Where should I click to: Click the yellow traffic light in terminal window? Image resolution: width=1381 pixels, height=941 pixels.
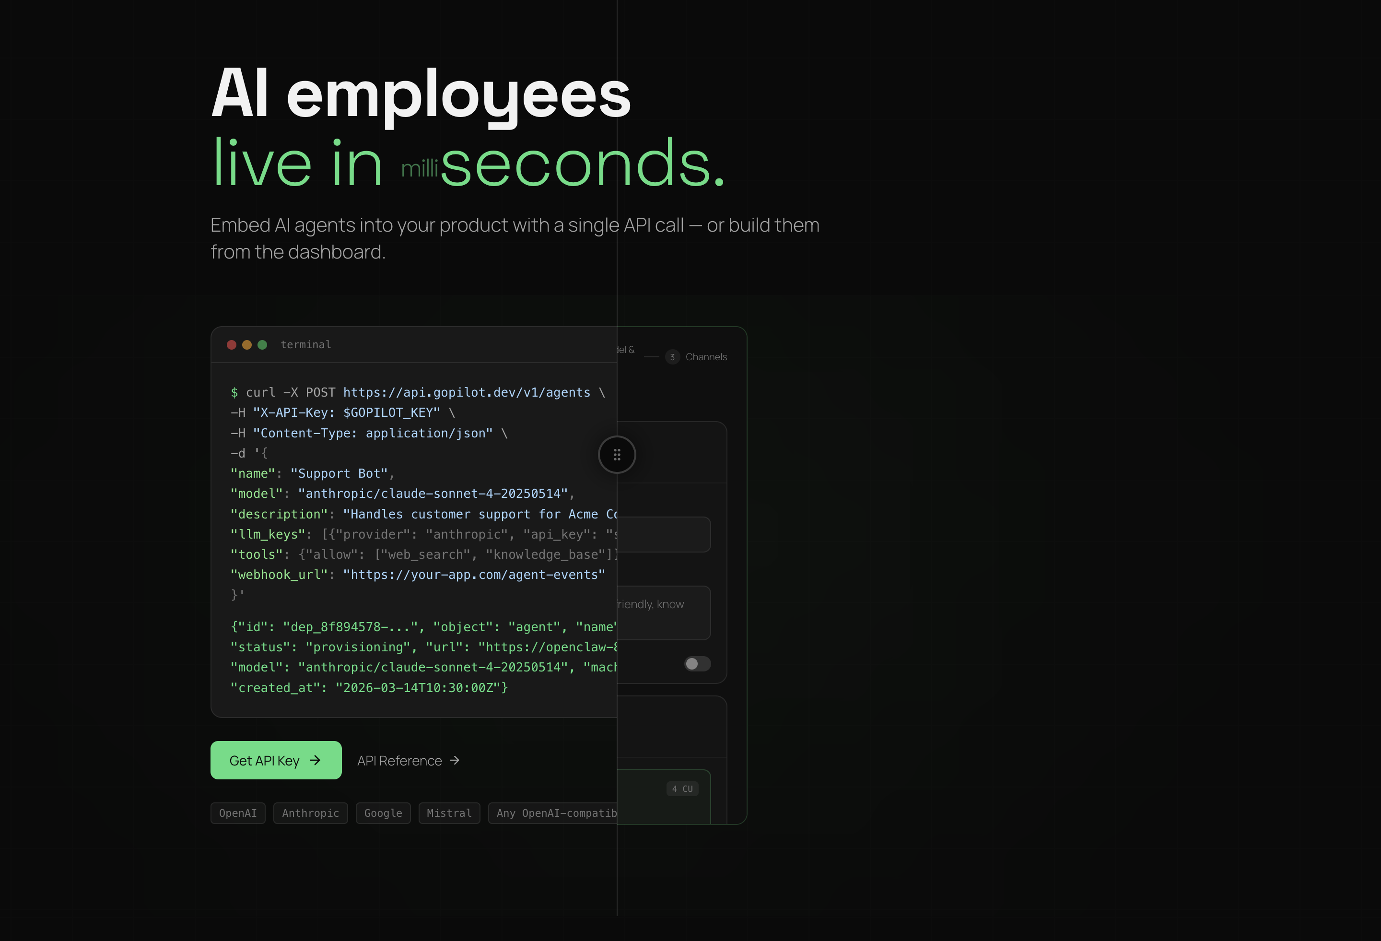click(246, 345)
